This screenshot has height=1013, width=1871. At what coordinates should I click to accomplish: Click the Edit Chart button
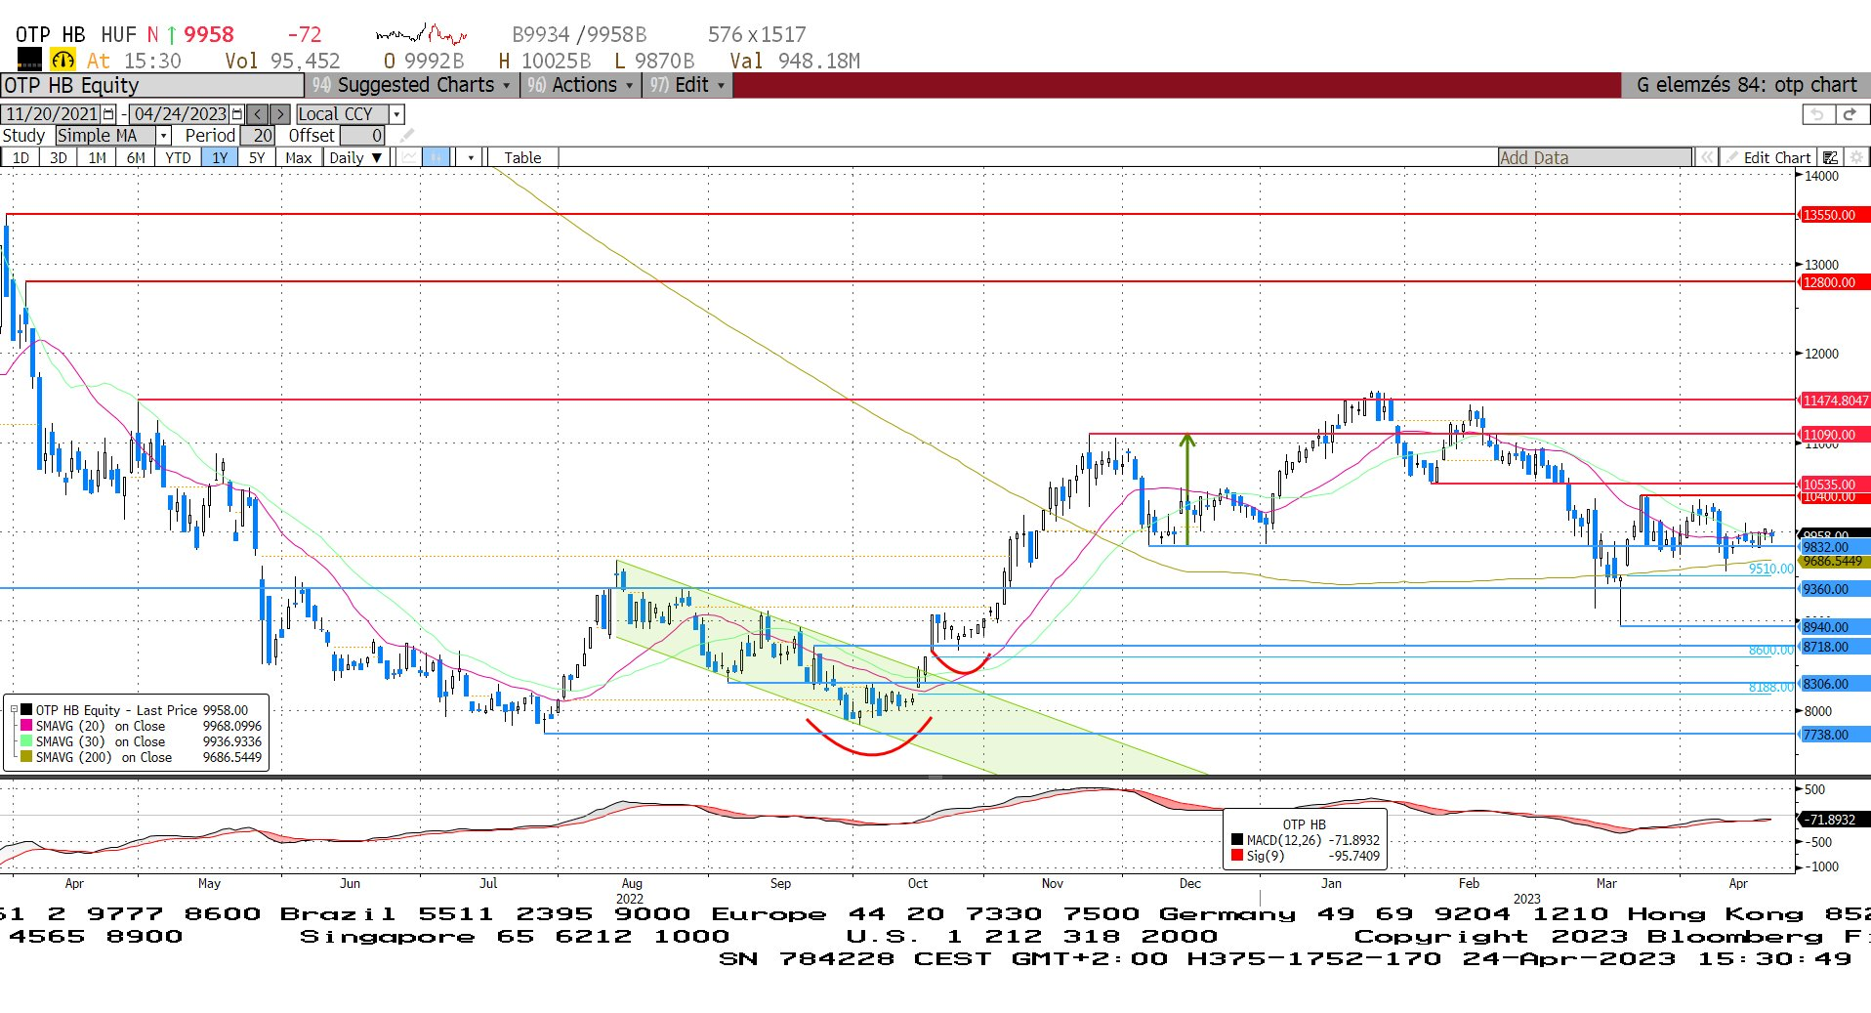(x=1768, y=157)
